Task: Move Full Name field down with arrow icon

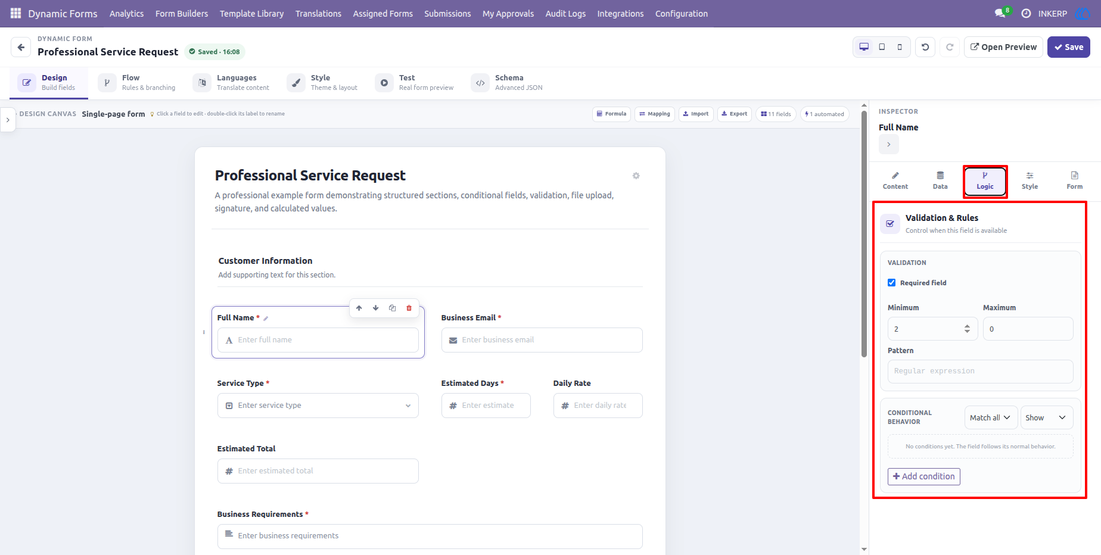Action: pyautogui.click(x=375, y=308)
